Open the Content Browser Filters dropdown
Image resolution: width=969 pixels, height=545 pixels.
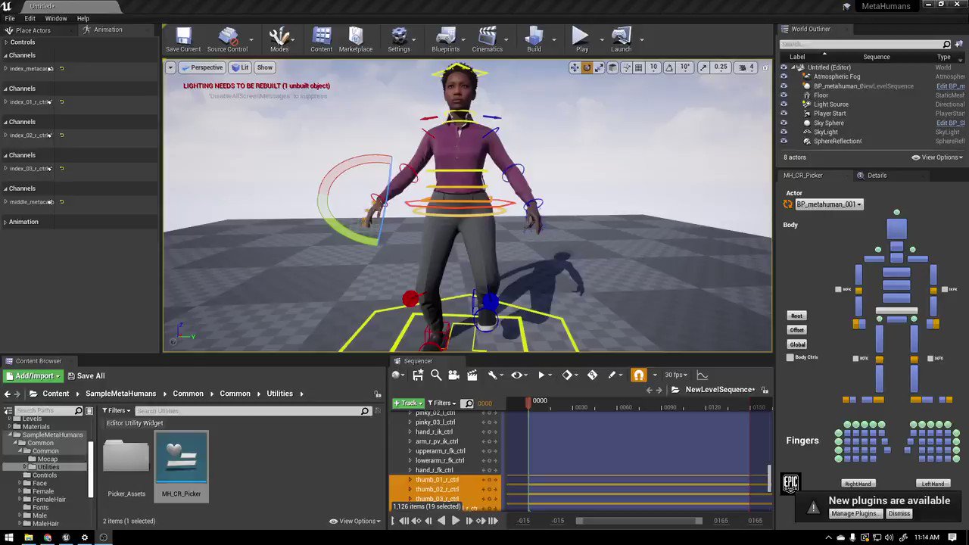tap(116, 410)
